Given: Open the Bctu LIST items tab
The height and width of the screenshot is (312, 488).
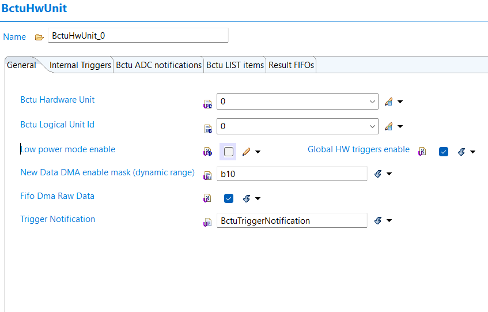Looking at the screenshot, I should 235,65.
